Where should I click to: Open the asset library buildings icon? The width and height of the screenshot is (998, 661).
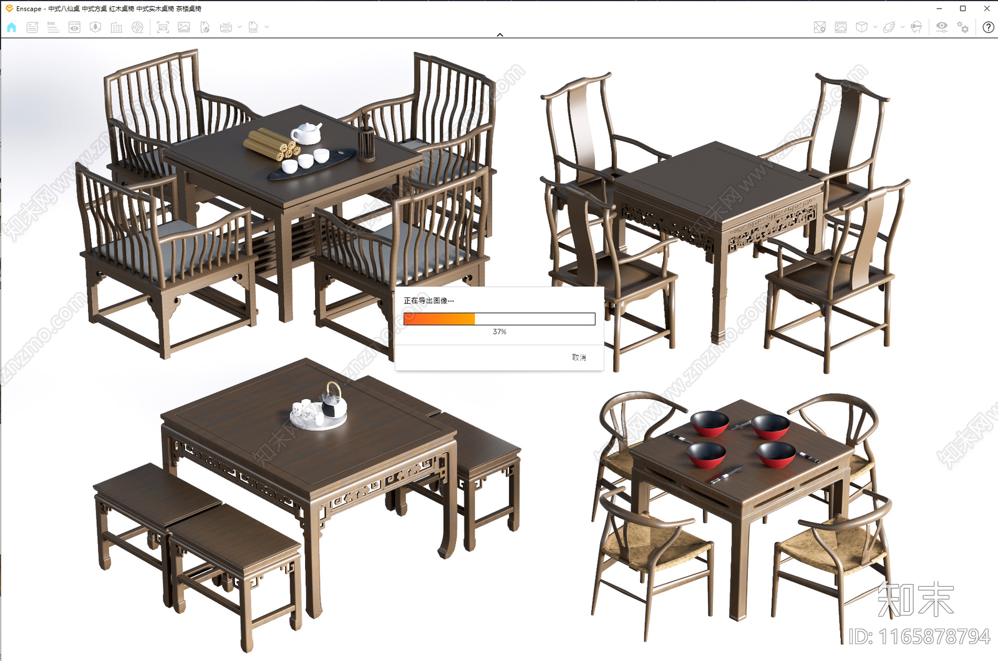(116, 27)
